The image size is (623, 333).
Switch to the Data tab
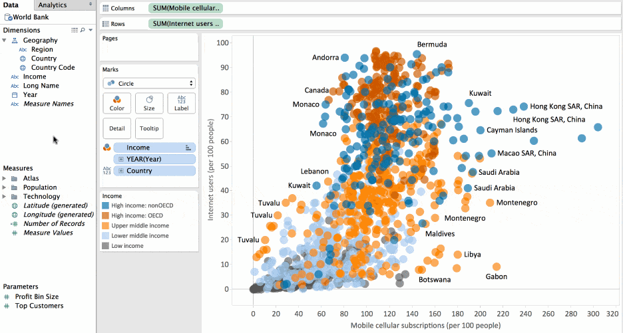[11, 5]
